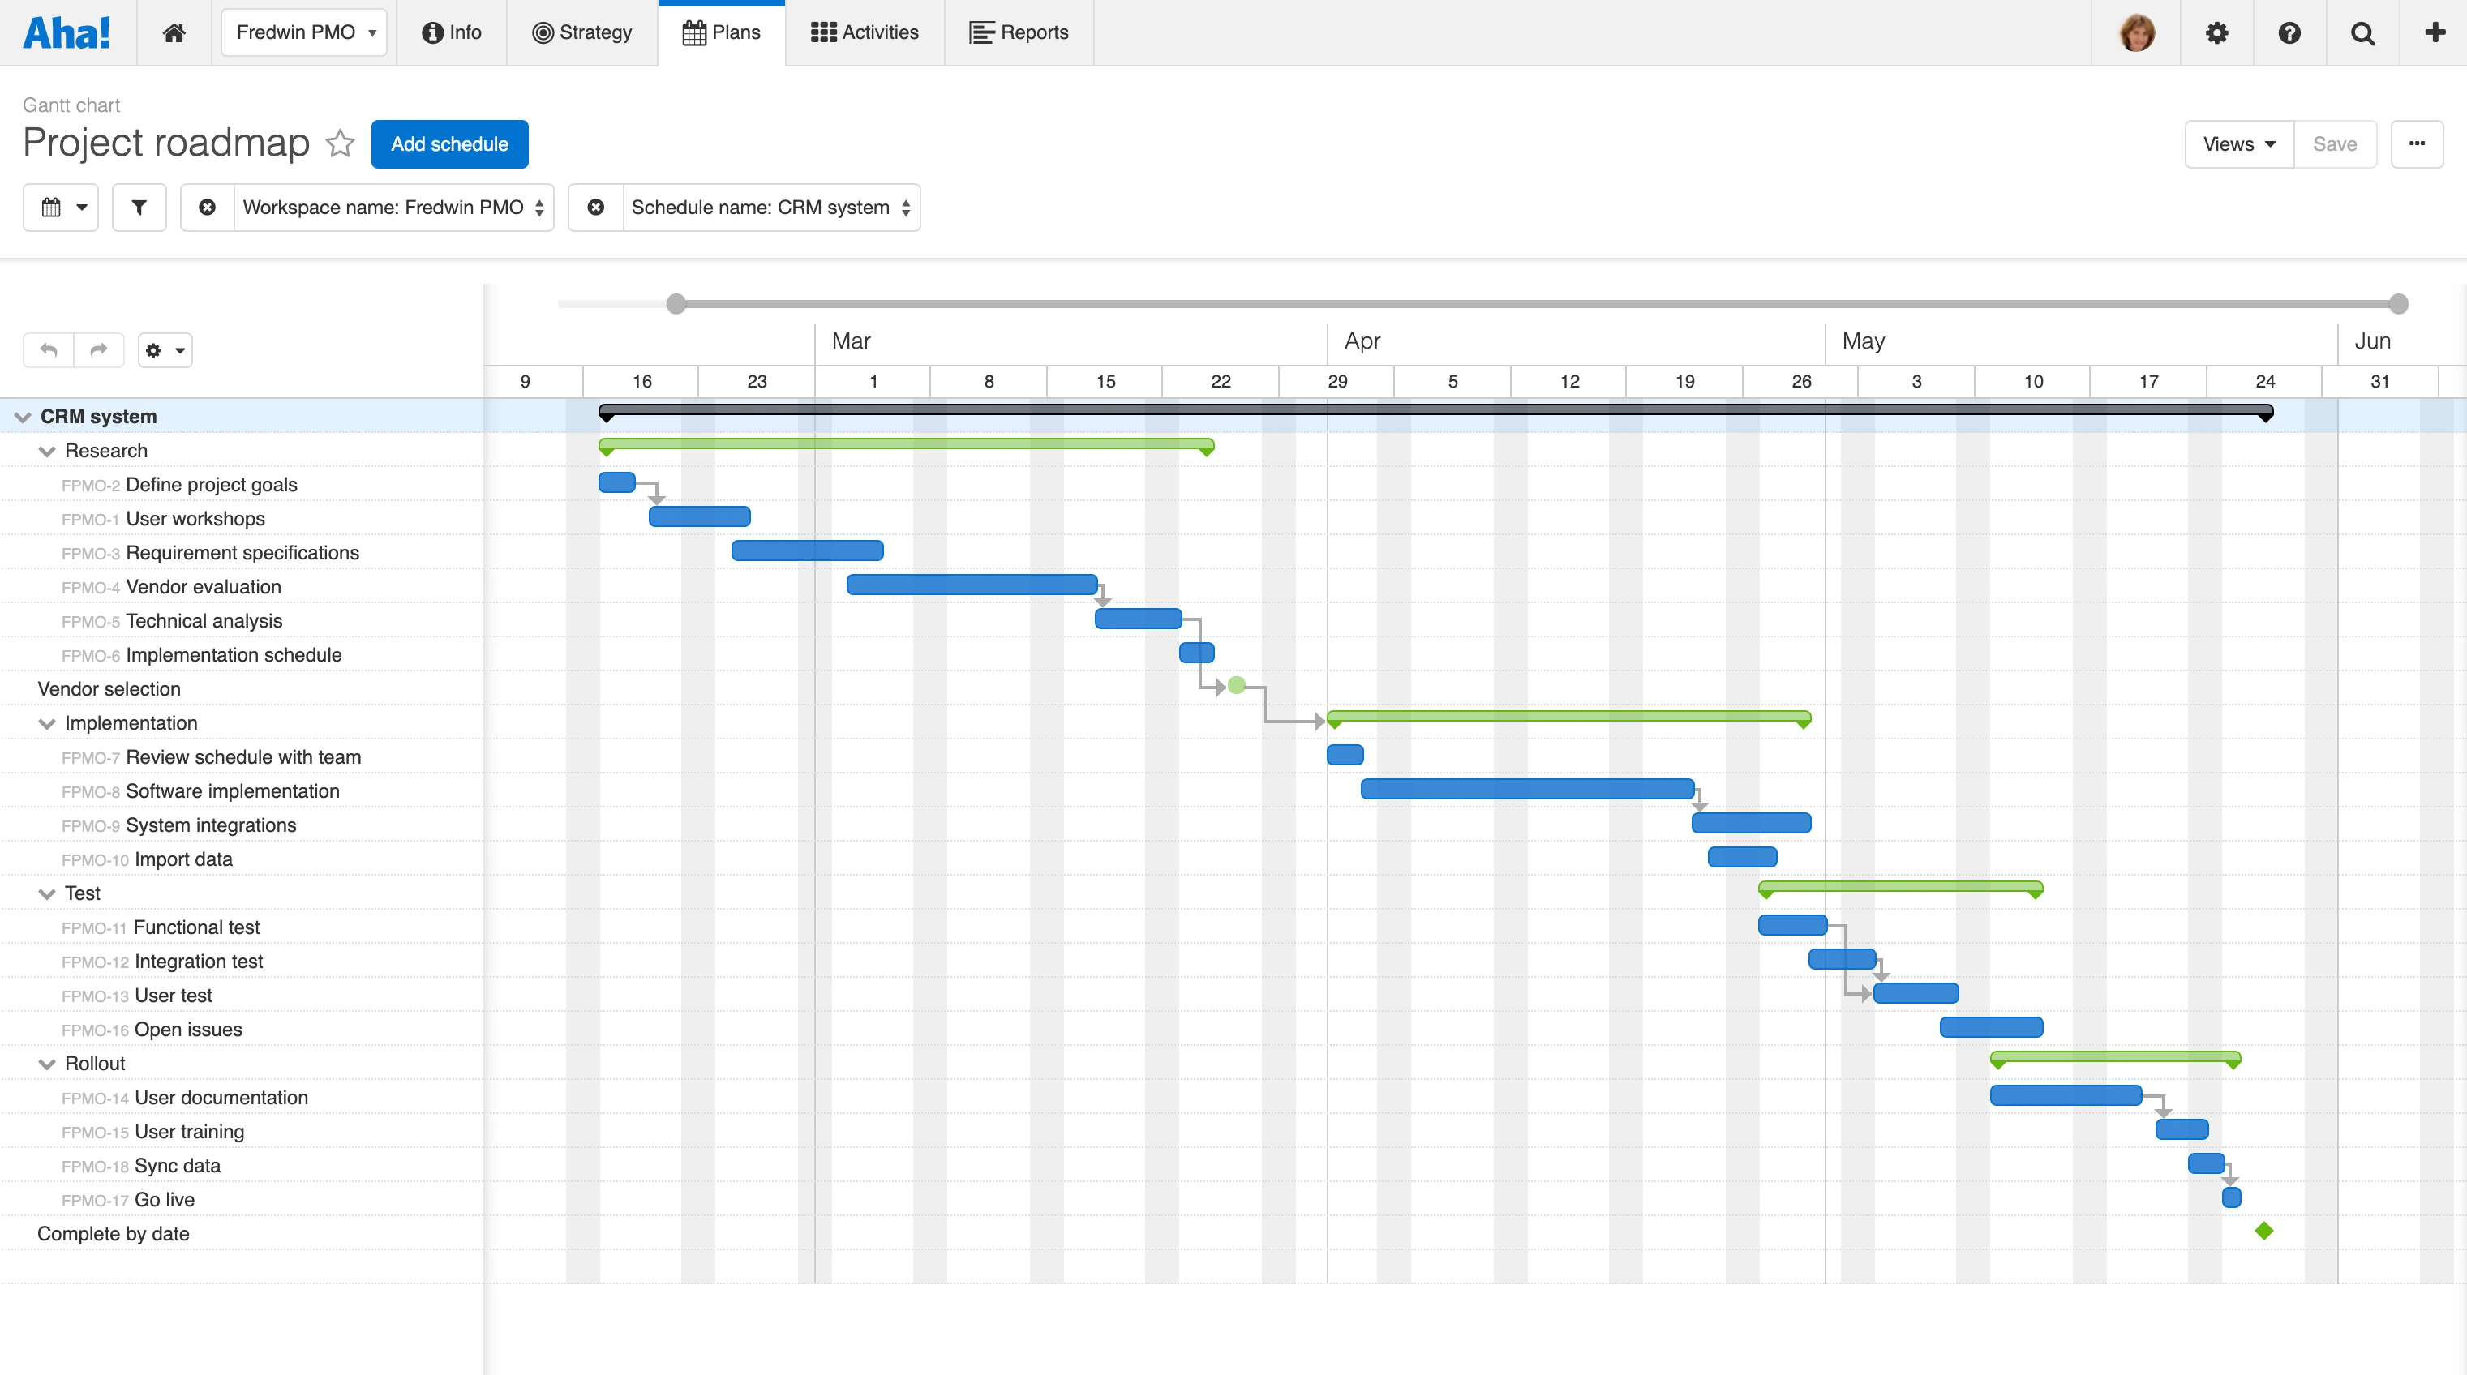Click the undo arrow button
Screen dimensions: 2467x1375
pos(49,350)
